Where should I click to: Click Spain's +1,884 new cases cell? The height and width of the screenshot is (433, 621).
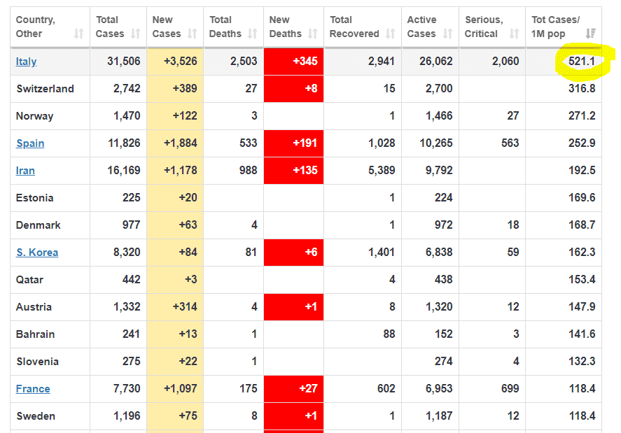click(x=175, y=143)
